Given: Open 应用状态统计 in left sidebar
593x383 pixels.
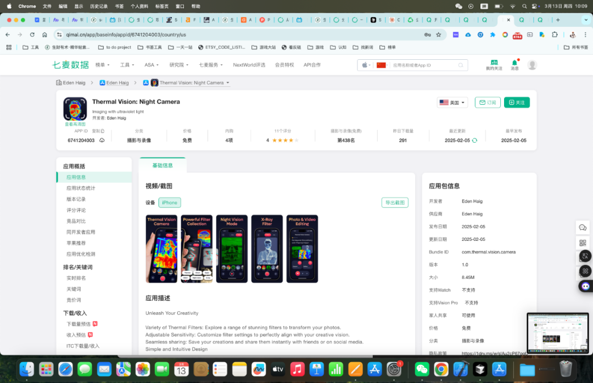Looking at the screenshot, I should (81, 188).
